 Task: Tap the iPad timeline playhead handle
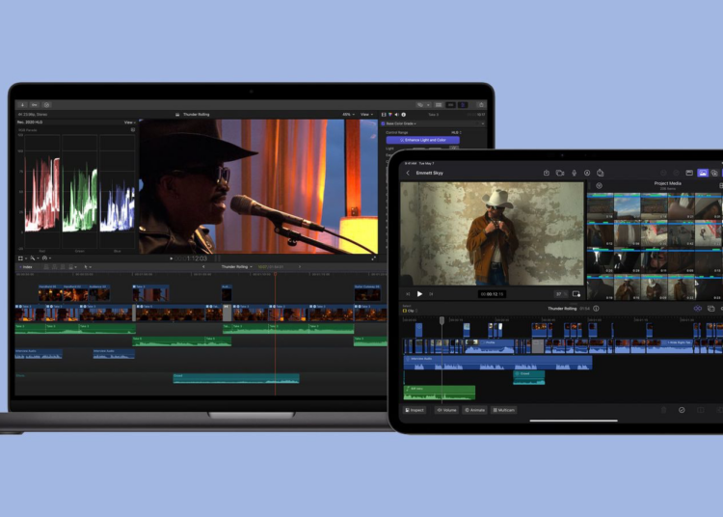coord(442,320)
